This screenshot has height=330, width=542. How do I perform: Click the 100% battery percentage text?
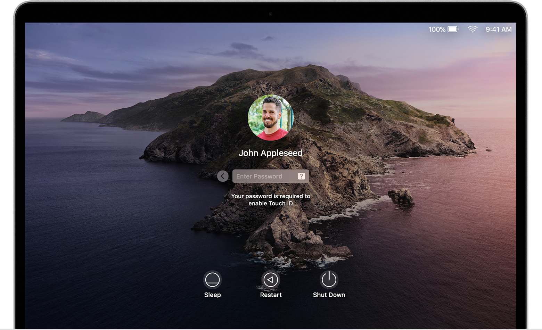[437, 30]
